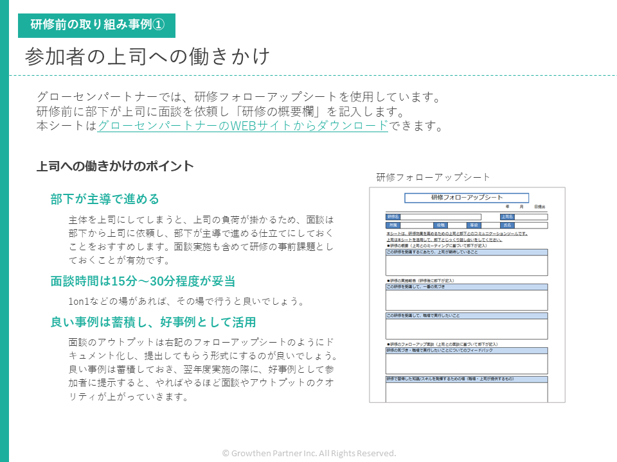Click the 上司が期待していること answer box
Image resolution: width=617 pixels, height=462 pixels.
(467, 266)
